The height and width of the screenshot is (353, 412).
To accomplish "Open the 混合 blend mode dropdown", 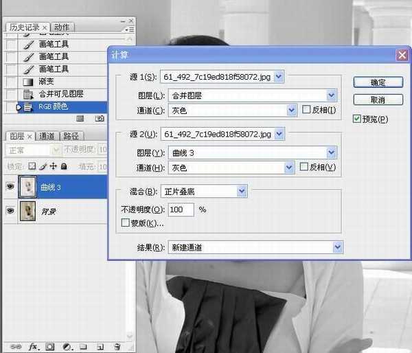I will tap(241, 190).
